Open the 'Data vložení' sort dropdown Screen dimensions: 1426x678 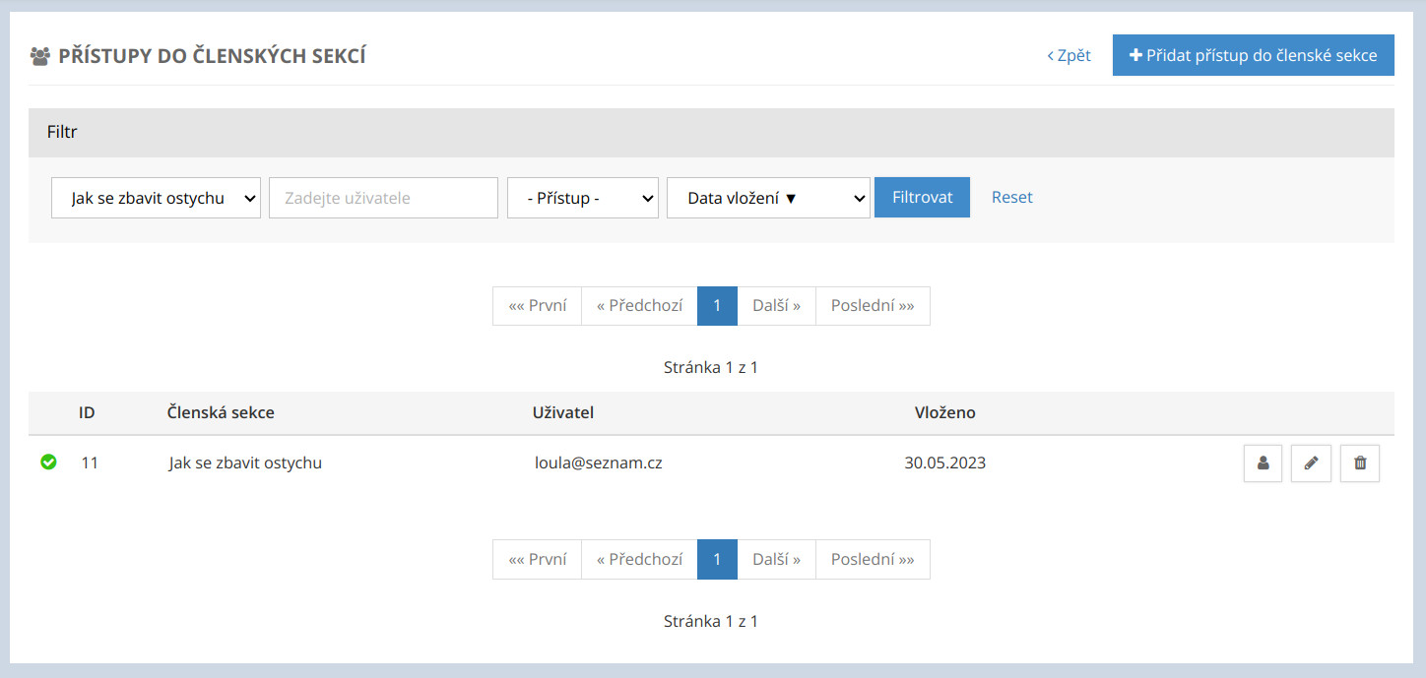[768, 198]
